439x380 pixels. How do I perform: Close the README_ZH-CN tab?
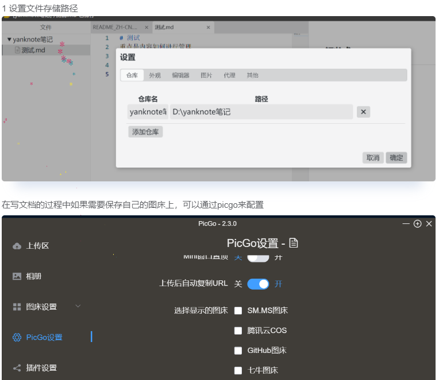point(147,28)
